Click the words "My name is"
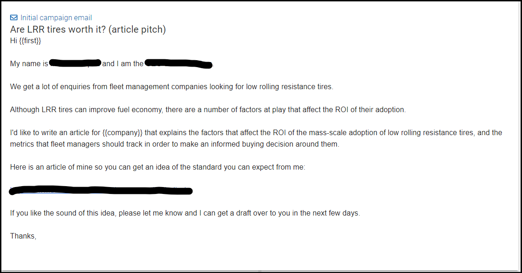This screenshot has width=522, height=273. (28, 64)
